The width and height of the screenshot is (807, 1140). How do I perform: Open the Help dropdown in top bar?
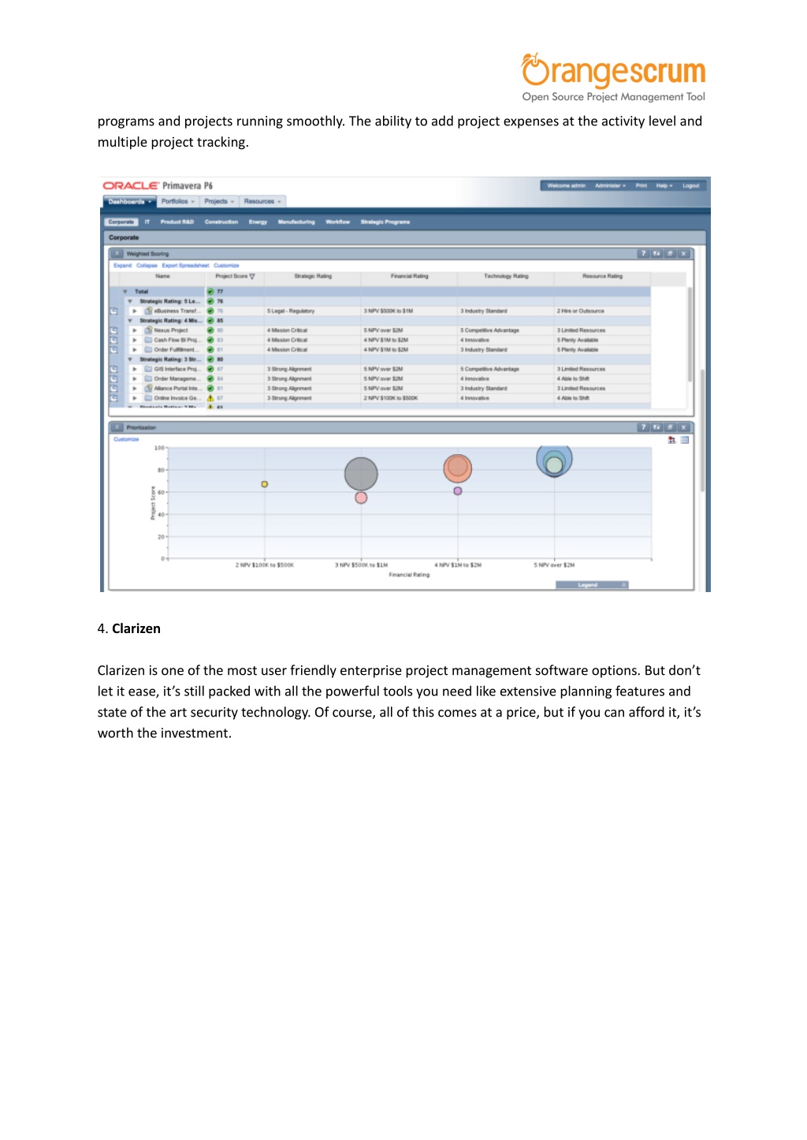click(x=664, y=186)
